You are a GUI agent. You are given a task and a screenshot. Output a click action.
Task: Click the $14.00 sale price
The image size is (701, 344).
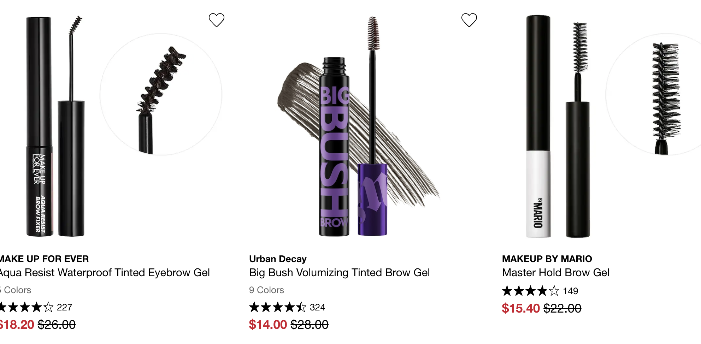click(x=268, y=325)
